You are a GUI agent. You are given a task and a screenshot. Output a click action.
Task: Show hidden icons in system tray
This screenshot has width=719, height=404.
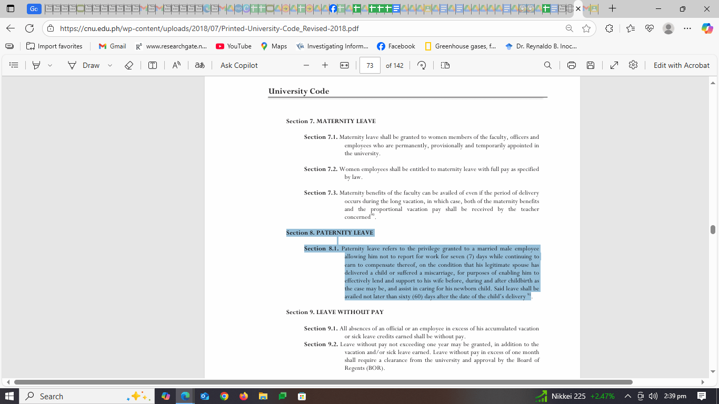(627, 396)
